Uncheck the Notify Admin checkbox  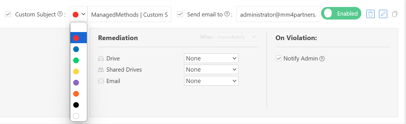279,59
